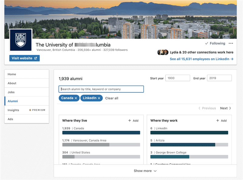
Task: Click the Vancouver alumni progress bar
Action: 102,145
